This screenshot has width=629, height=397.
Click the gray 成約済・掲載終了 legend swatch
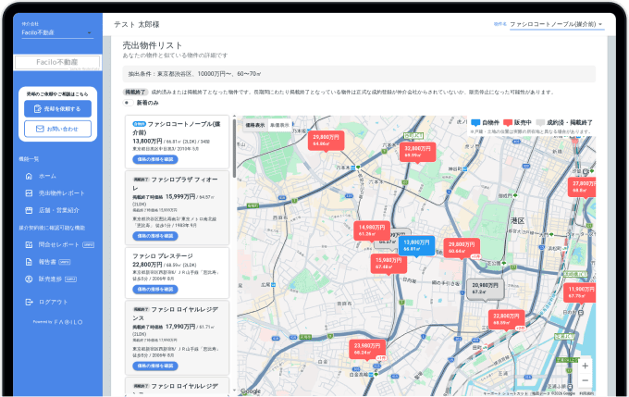540,122
